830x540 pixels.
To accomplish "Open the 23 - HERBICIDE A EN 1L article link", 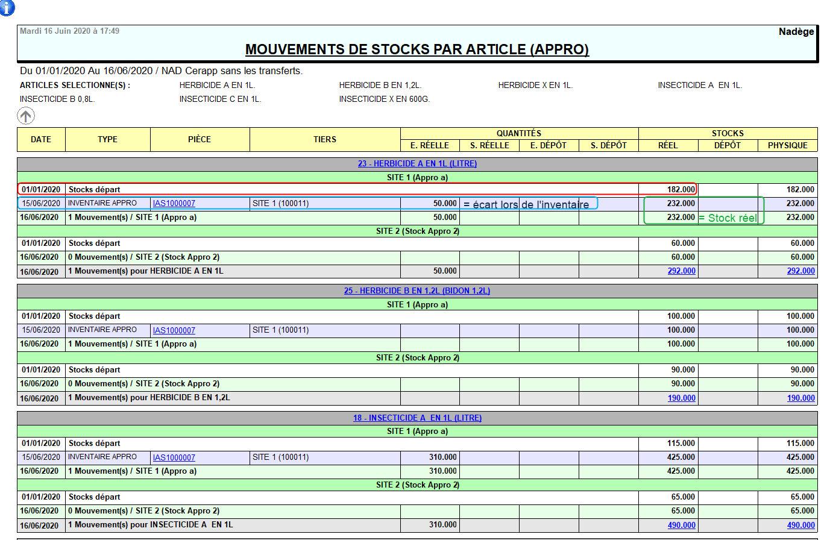I will (417, 163).
